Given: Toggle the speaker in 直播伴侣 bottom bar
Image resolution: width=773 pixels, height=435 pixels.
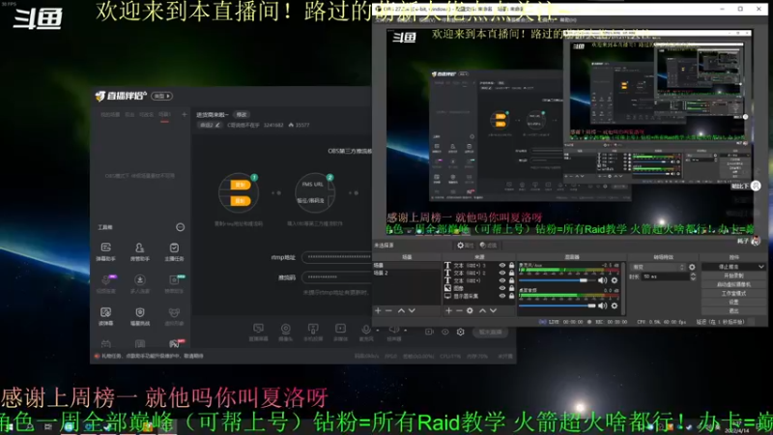Looking at the screenshot, I should click(x=394, y=332).
